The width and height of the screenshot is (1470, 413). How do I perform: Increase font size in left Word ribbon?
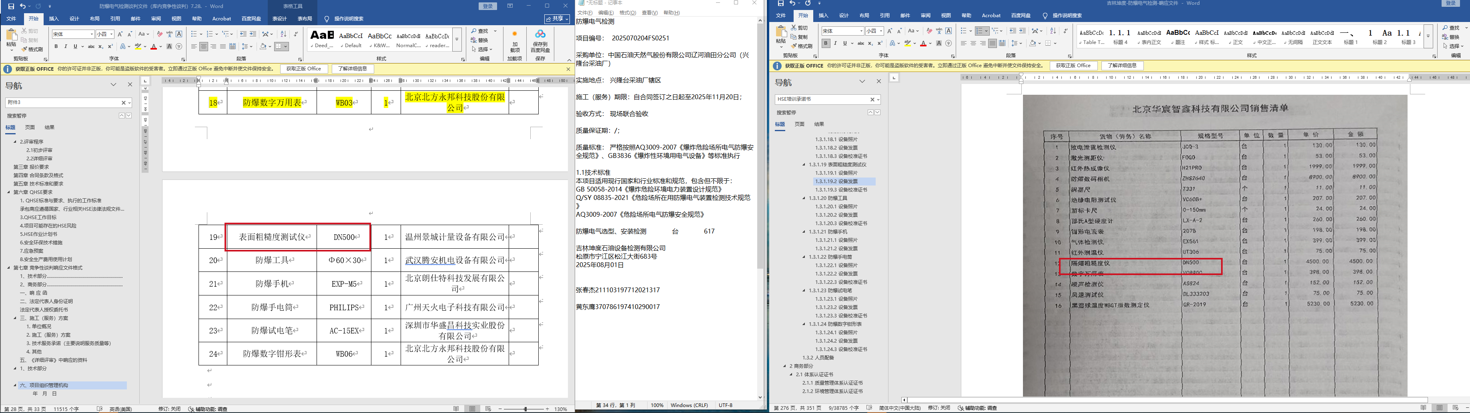point(120,34)
